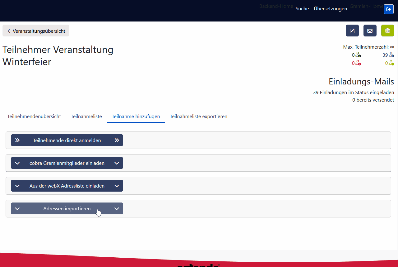Go back to Veranstaltungsübersicht
The image size is (398, 267).
[x=36, y=31]
